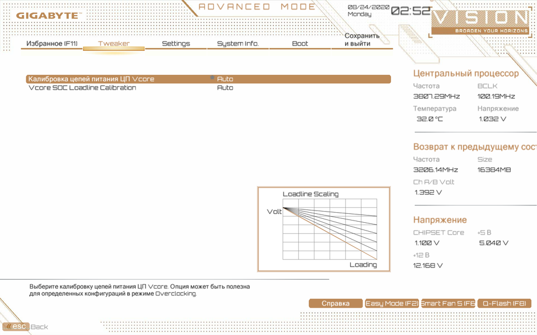The width and height of the screenshot is (537, 335).
Task: Open Auto value for CPU Vcore calibration
Action: (x=225, y=79)
